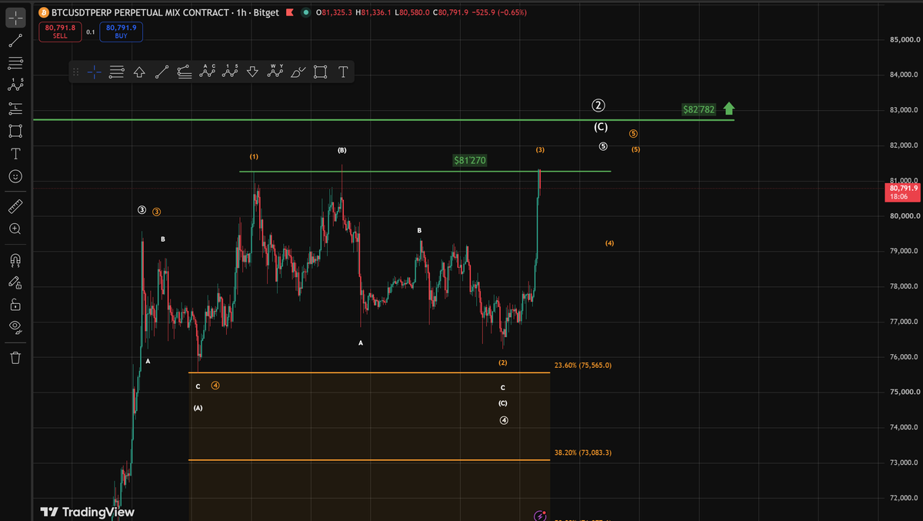Image resolution: width=923 pixels, height=521 pixels.
Task: Pick the arrow up marker in favorites toolbar
Action: click(x=139, y=72)
